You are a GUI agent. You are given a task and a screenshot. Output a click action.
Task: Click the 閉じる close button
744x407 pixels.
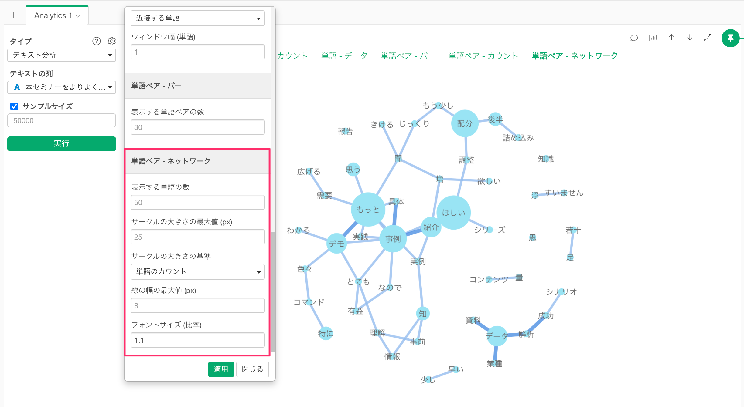252,369
